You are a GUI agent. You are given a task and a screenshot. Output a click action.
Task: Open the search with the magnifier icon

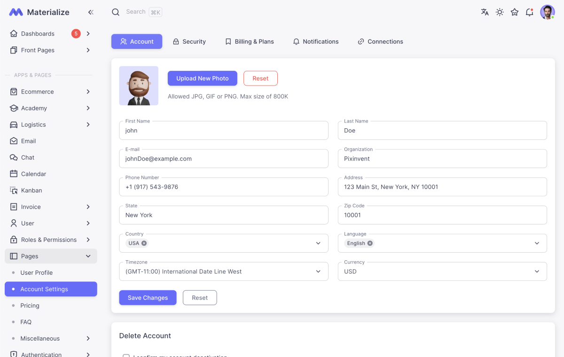(116, 12)
